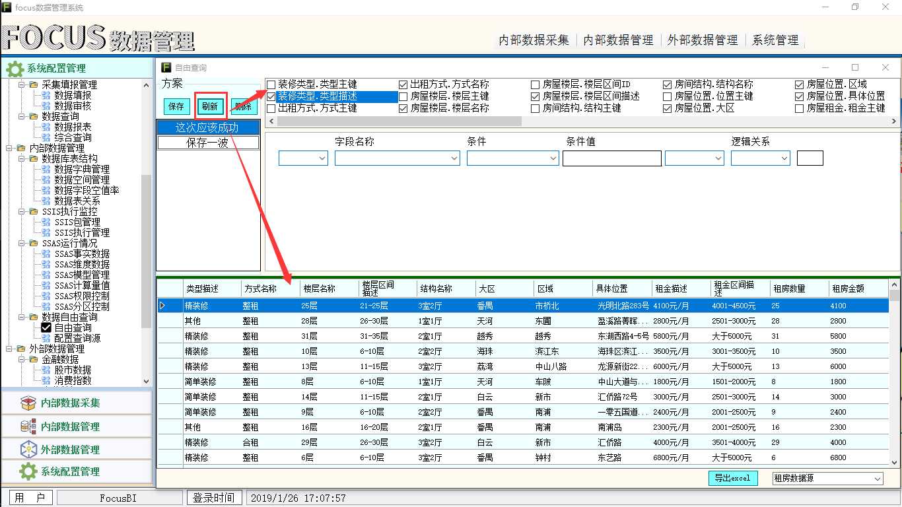Click the icon beside SSAS维度数据 node

[x=46, y=264]
